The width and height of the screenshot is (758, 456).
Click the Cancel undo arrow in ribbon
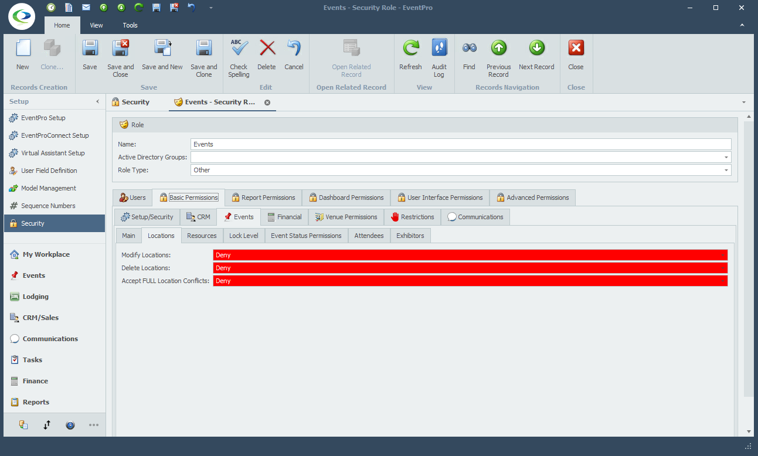(294, 48)
